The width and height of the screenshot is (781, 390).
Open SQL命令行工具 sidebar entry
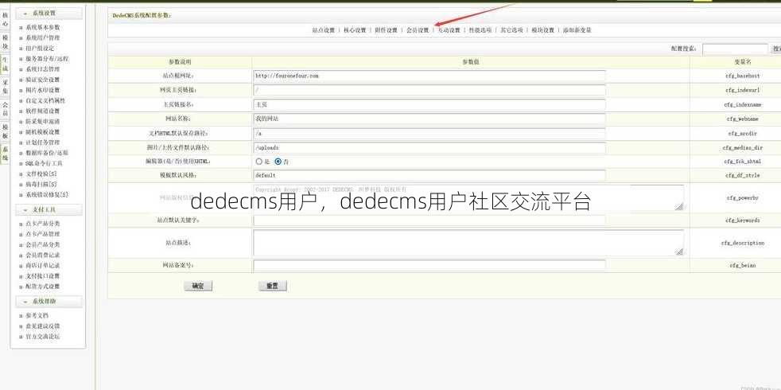[x=44, y=164]
